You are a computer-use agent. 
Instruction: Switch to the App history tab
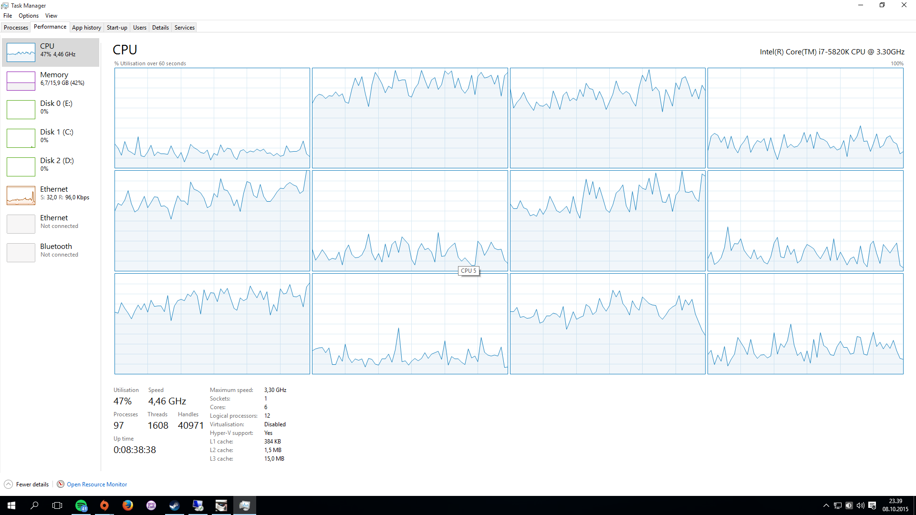tap(86, 28)
